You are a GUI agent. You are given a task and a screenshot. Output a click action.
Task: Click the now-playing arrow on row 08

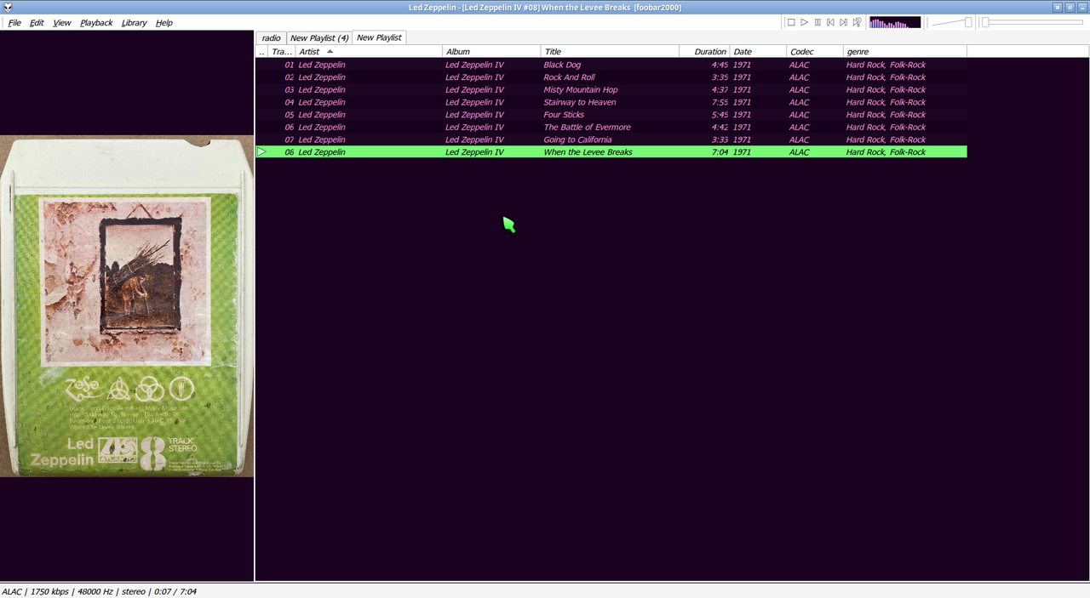click(x=262, y=152)
